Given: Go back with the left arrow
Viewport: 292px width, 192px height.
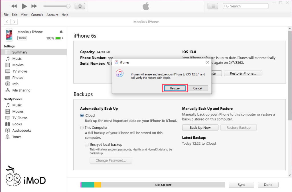Looking at the screenshot, I should click(7, 22).
